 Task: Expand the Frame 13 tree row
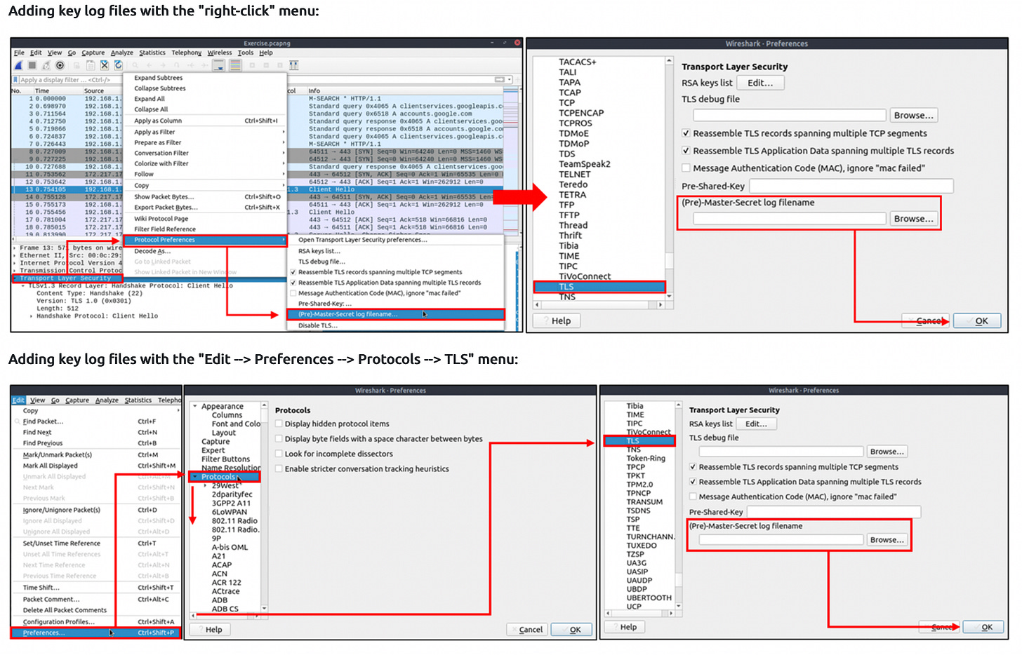[15, 248]
